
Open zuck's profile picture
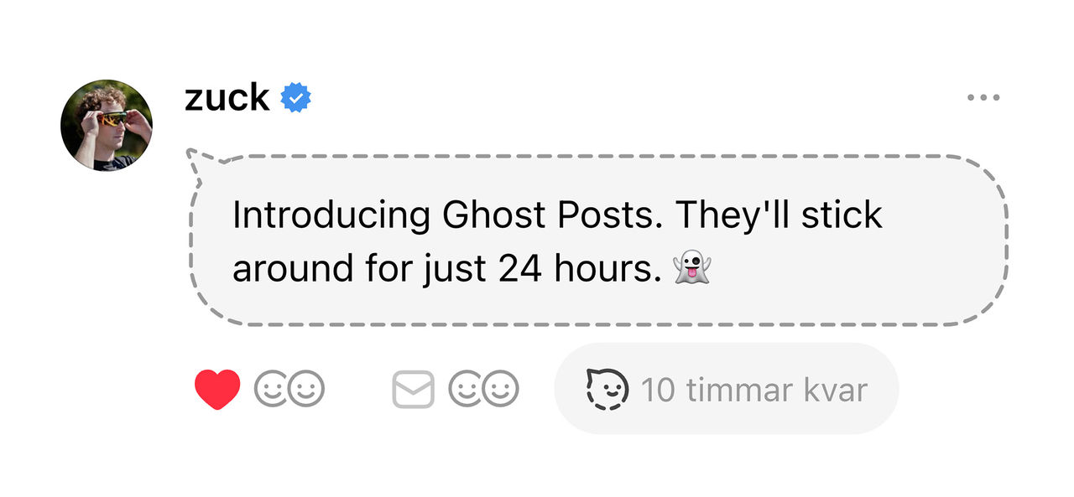(x=107, y=126)
